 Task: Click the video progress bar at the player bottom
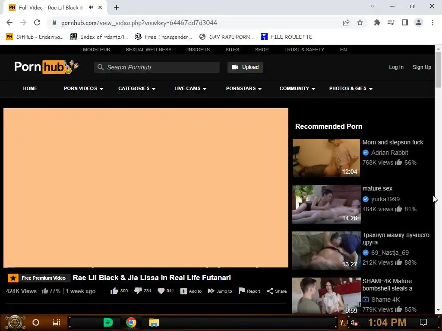pos(146,267)
